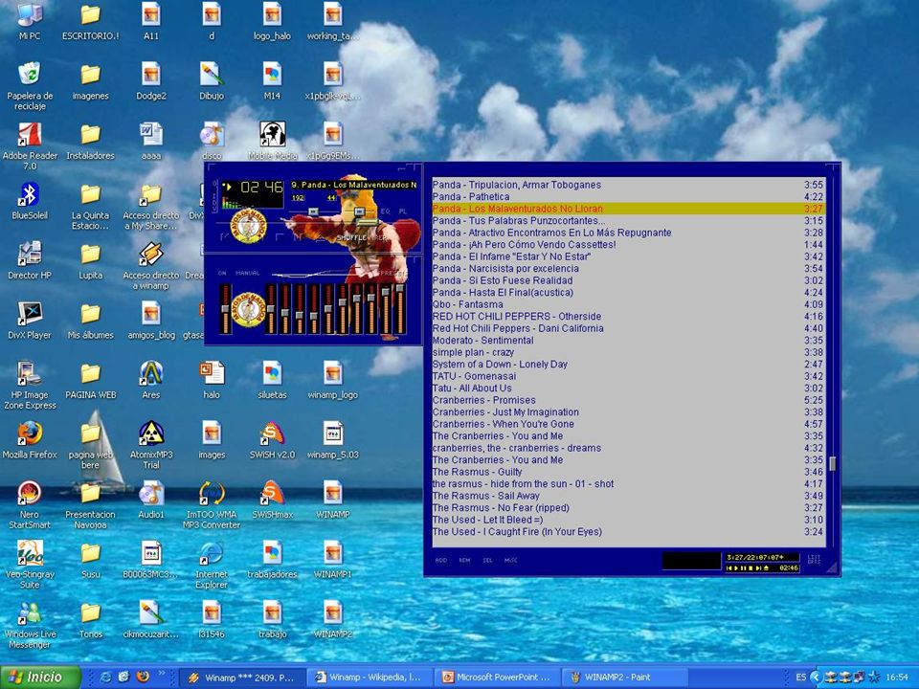Switch to Winamp taskbar button
The image size is (919, 689).
coord(241,678)
